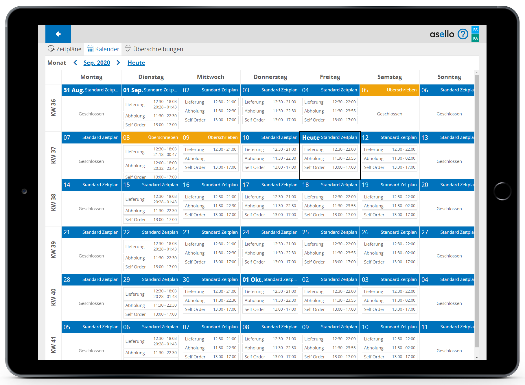Go to previous month with left chevron
This screenshot has height=385, width=525.
75,62
